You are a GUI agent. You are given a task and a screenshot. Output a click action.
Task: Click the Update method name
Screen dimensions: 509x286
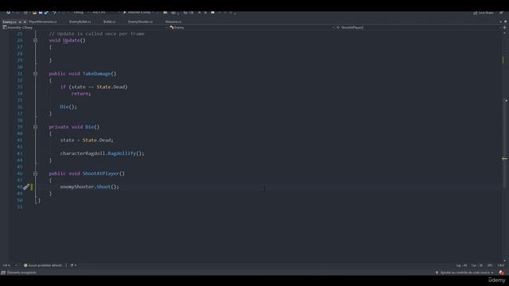(71, 41)
